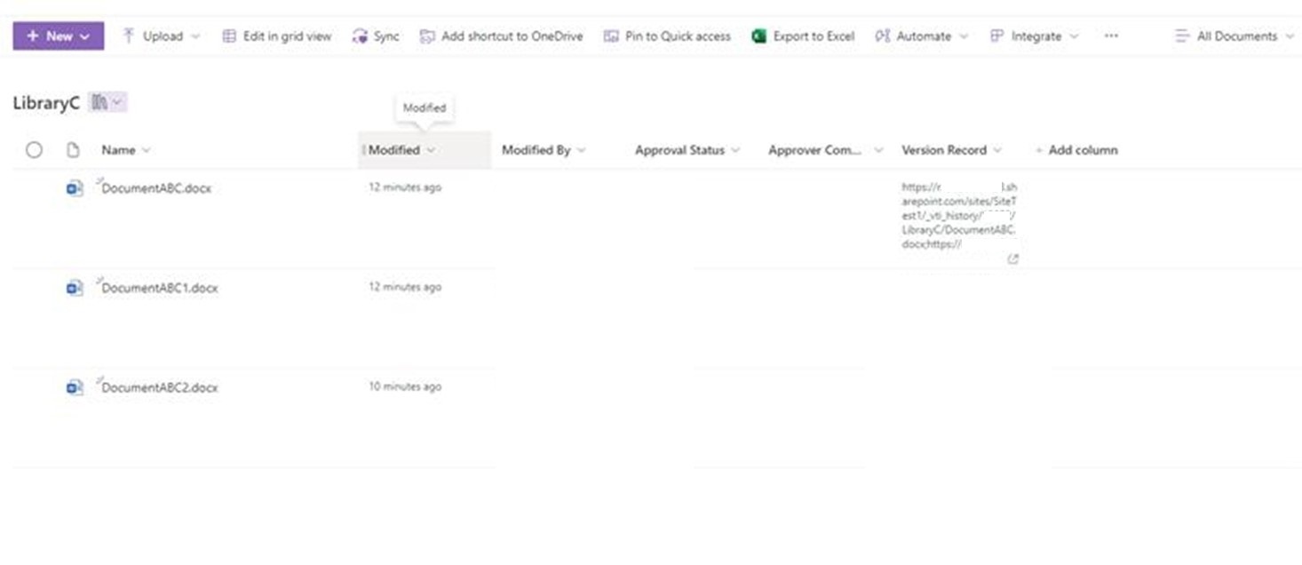Viewport: 1302px width, 565px height.
Task: Click the Sync icon
Action: point(360,36)
